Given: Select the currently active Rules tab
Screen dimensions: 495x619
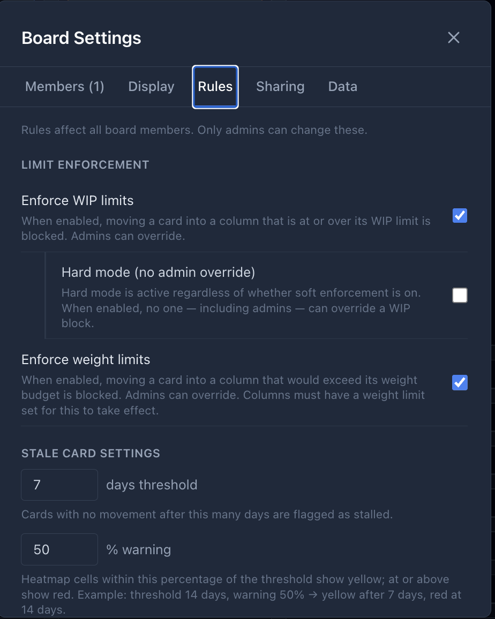Looking at the screenshot, I should click(x=215, y=86).
